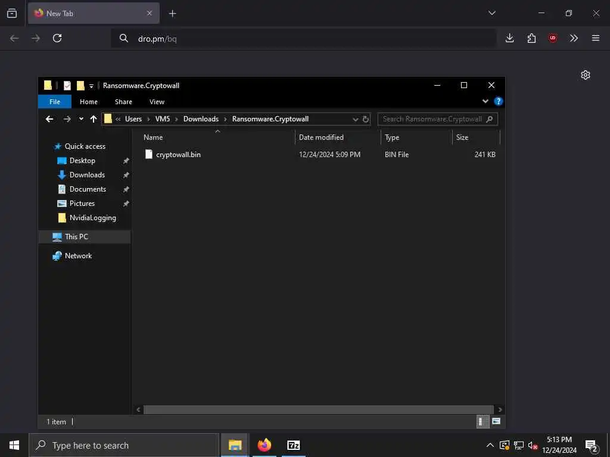This screenshot has width=610, height=457.
Task: Navigate to Downloads in breadcrumb
Action: tap(201, 119)
